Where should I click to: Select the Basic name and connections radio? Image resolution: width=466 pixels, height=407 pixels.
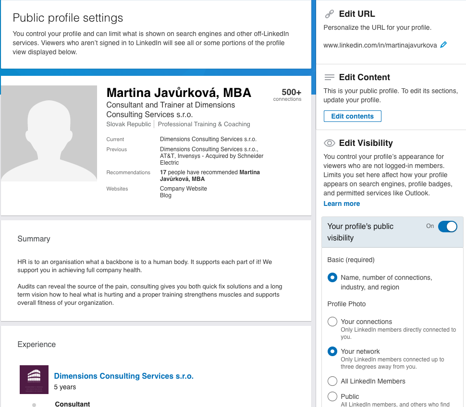(332, 277)
